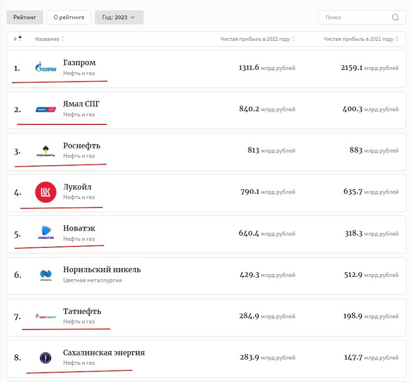
Task: Switch to the Рейтинг tab
Action: (x=24, y=17)
